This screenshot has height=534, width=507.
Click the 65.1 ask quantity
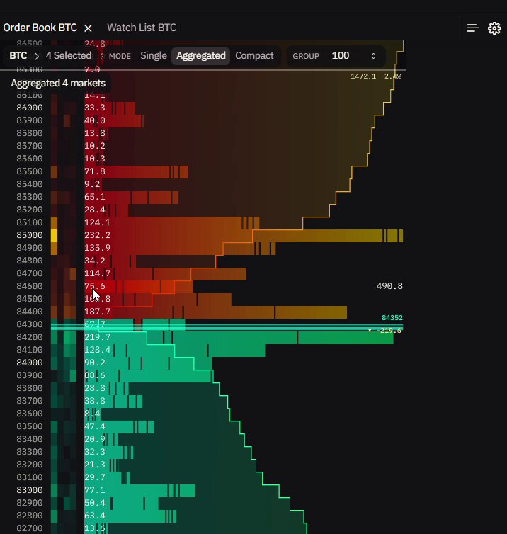pyautogui.click(x=95, y=197)
